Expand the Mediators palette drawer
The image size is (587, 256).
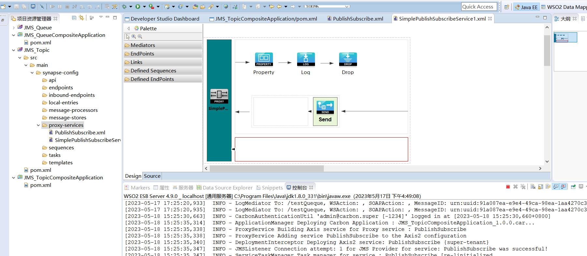point(163,45)
